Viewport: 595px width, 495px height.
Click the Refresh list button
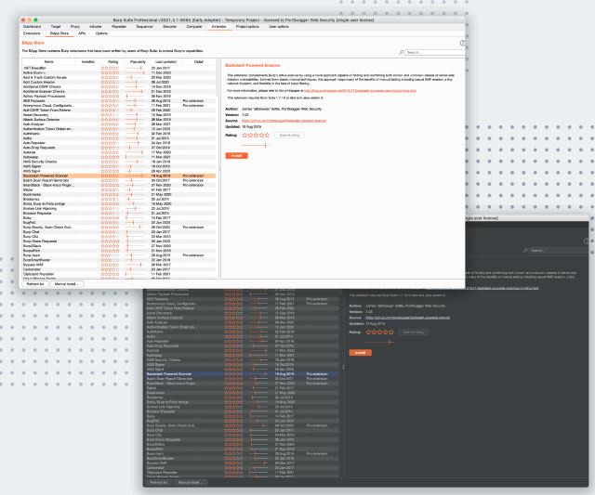pyautogui.click(x=35, y=284)
